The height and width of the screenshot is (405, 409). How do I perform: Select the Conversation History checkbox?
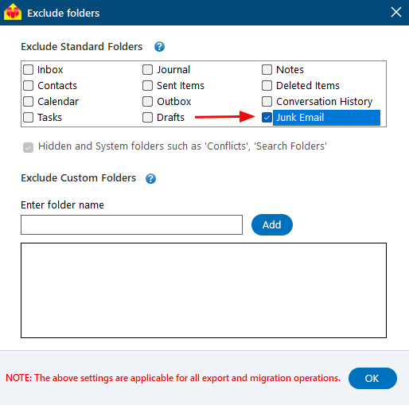coord(267,102)
